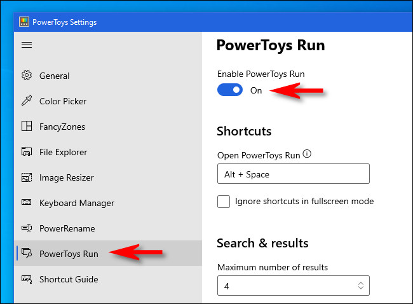The width and height of the screenshot is (413, 304).
Task: Switch to the Color Picker settings
Action: (62, 101)
